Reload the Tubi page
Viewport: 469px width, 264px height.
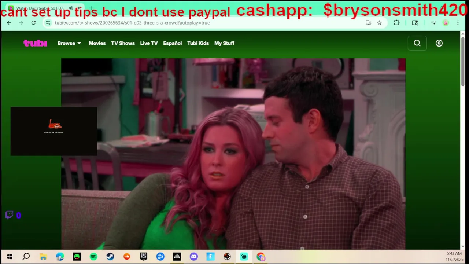click(x=33, y=23)
